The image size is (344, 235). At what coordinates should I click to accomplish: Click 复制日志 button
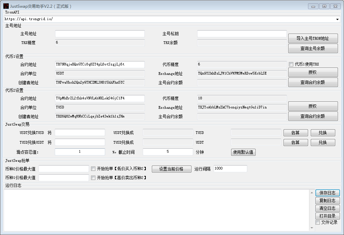pos(328,200)
